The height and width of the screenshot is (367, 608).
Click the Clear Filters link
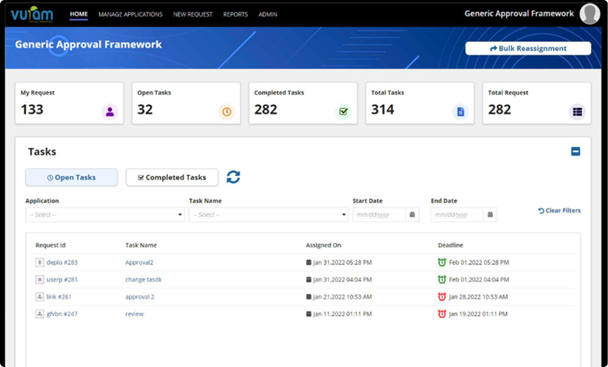[x=559, y=211]
